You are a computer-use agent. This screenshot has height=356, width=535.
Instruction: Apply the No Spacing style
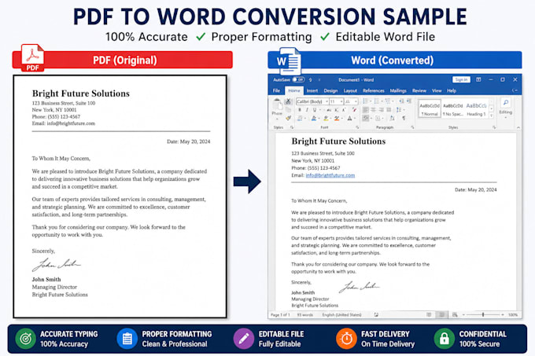(x=452, y=109)
